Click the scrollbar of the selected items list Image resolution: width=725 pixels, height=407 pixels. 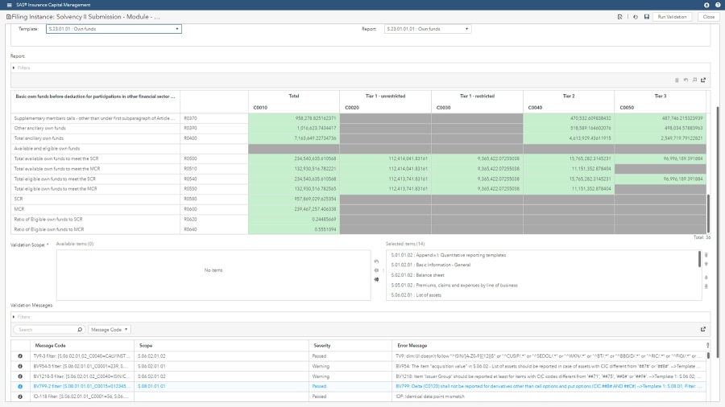tap(699, 259)
